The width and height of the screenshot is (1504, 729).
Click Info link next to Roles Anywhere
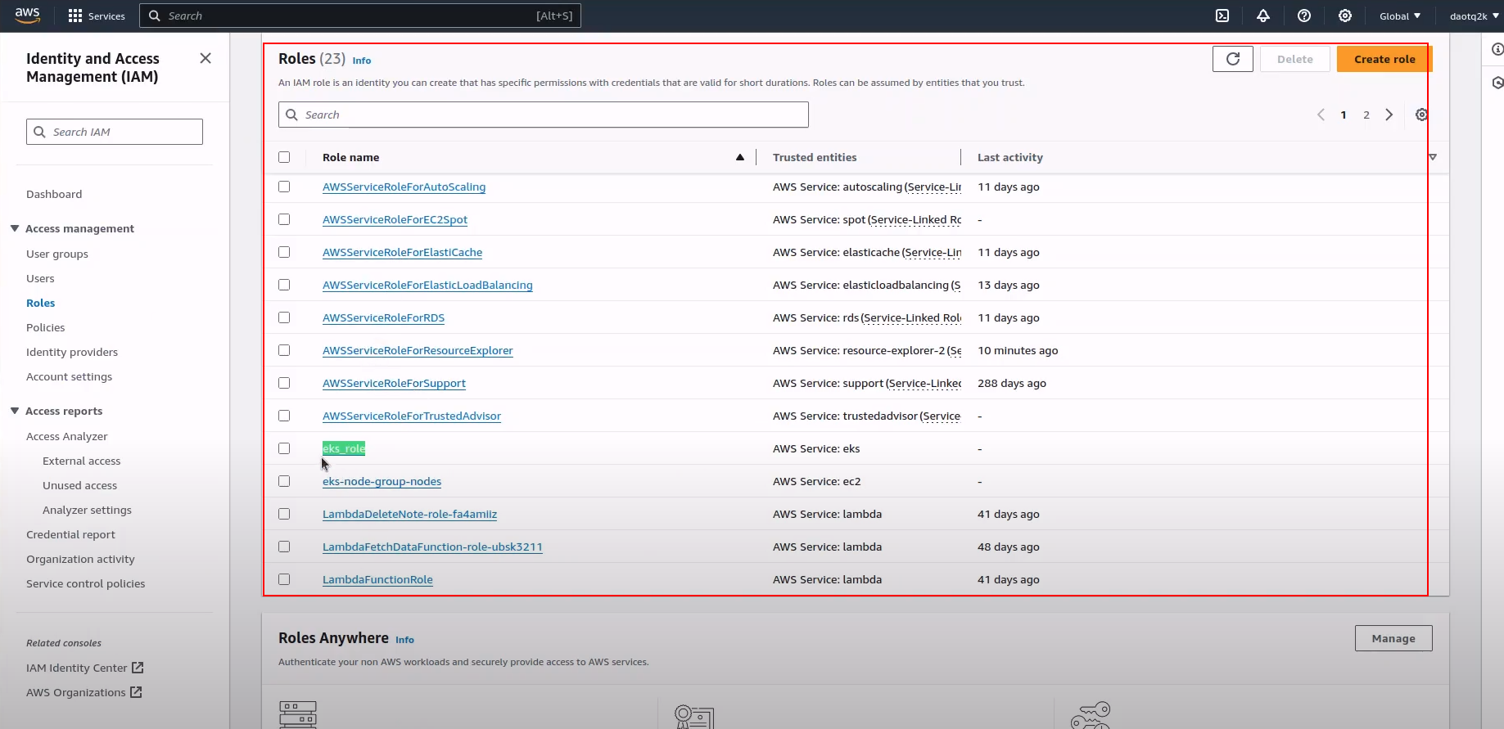coord(404,640)
